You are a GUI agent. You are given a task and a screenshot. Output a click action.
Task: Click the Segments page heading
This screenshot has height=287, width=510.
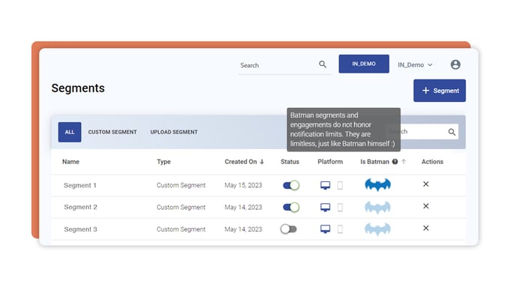(x=78, y=88)
